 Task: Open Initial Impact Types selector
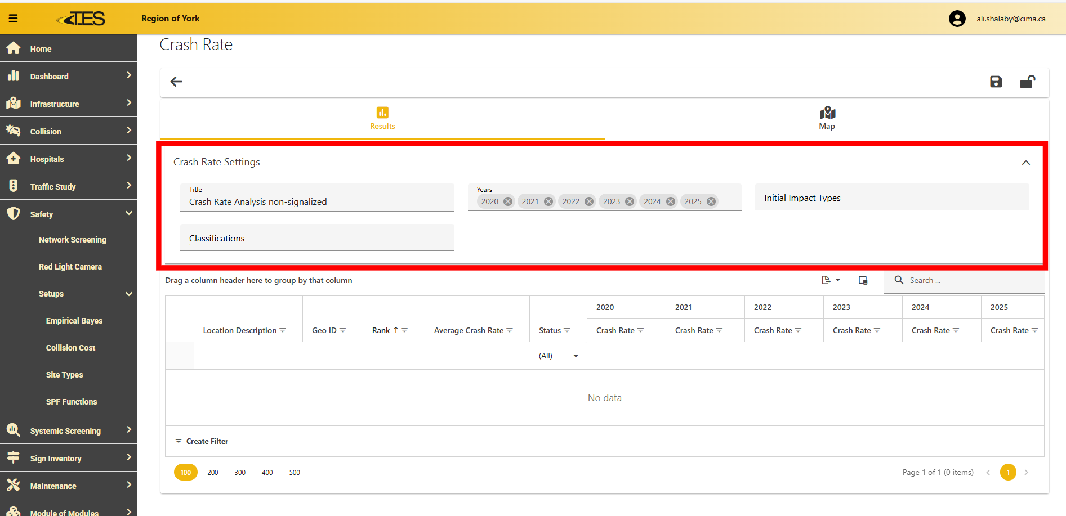click(x=891, y=198)
